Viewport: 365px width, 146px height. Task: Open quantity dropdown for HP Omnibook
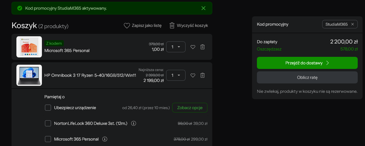click(176, 75)
